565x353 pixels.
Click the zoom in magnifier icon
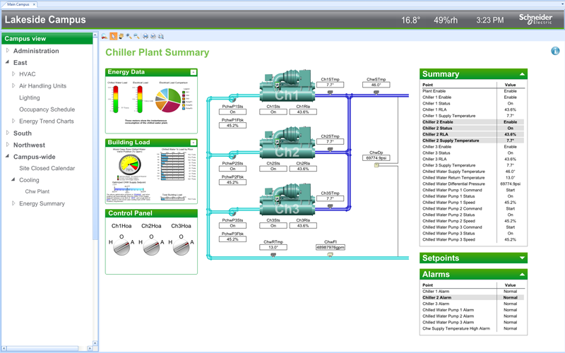[129, 36]
